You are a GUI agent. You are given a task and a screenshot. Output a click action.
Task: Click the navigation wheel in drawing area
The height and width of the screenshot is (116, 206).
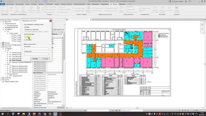tap(202, 24)
